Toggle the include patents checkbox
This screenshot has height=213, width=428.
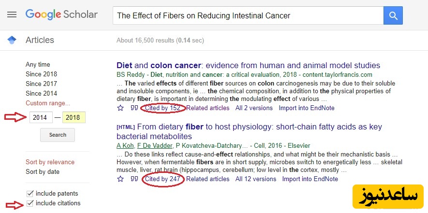pos(30,194)
